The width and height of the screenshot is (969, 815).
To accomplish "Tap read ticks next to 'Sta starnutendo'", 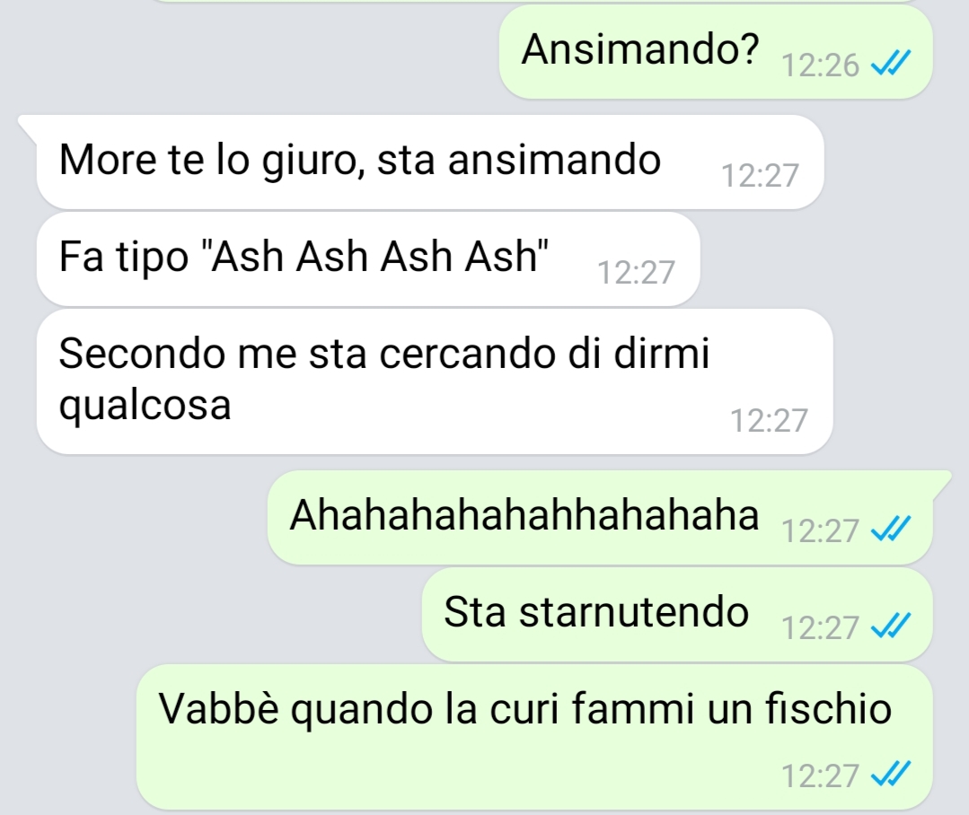I will click(891, 627).
